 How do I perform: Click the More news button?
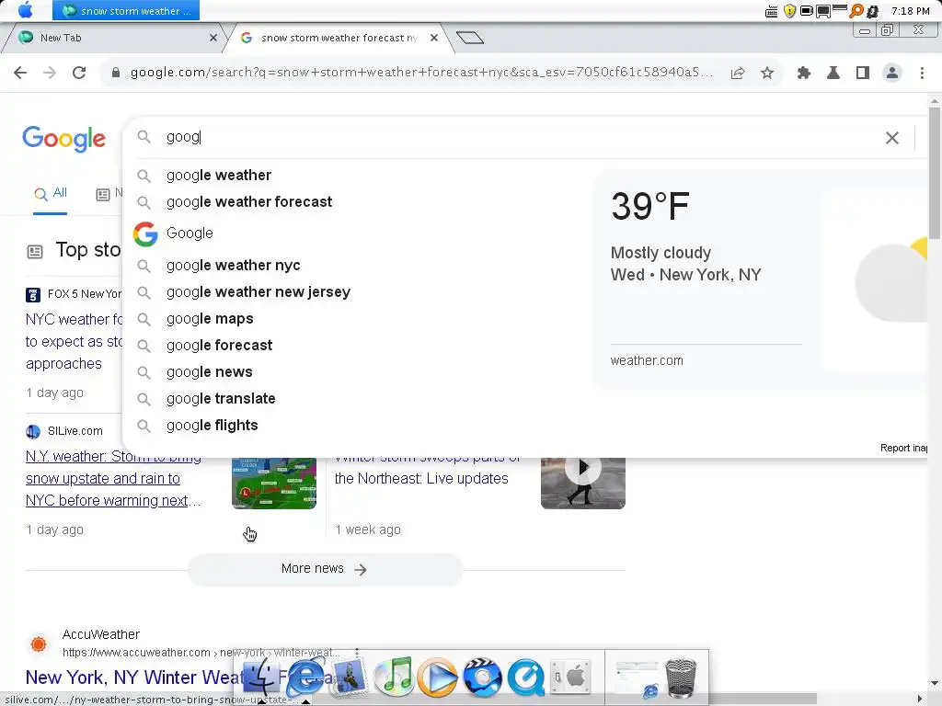click(x=325, y=568)
